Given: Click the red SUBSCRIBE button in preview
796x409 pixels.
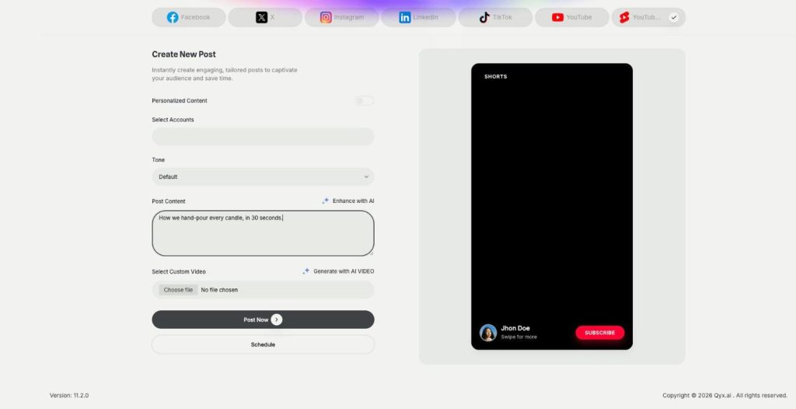Looking at the screenshot, I should (599, 333).
